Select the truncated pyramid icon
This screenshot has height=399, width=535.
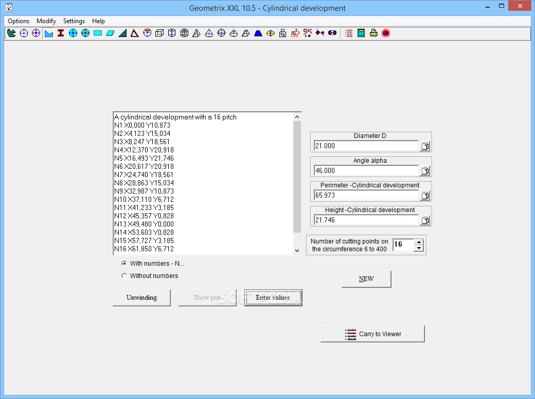[246, 33]
